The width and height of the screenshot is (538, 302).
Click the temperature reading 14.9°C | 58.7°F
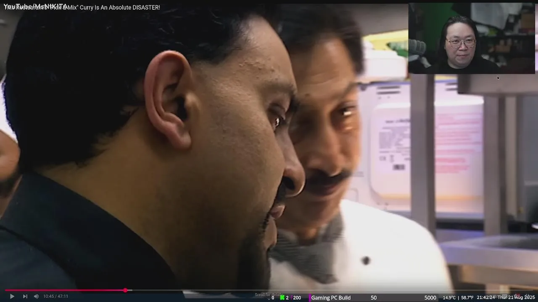(458, 298)
